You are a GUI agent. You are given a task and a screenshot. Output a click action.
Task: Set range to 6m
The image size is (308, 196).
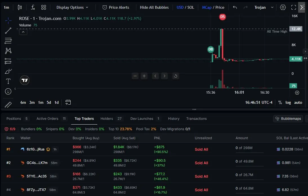point(23,102)
